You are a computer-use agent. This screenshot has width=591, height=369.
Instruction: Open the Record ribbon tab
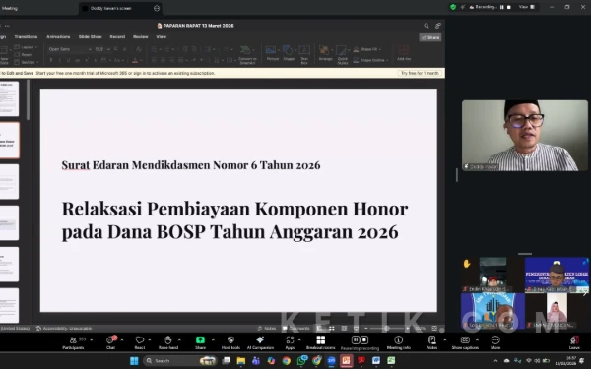coord(117,37)
